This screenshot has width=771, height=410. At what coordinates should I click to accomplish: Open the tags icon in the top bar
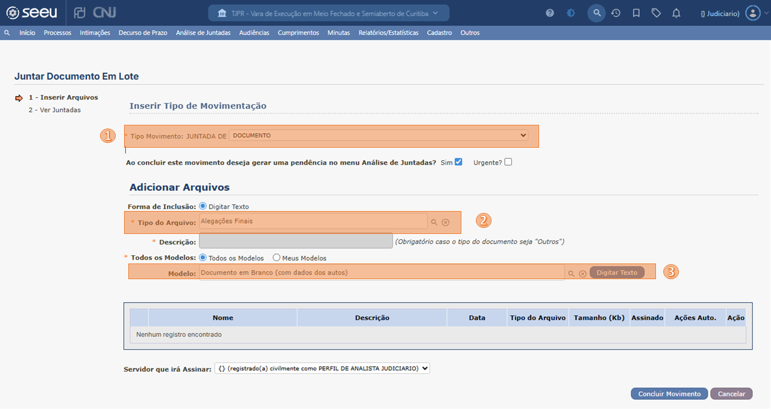656,12
